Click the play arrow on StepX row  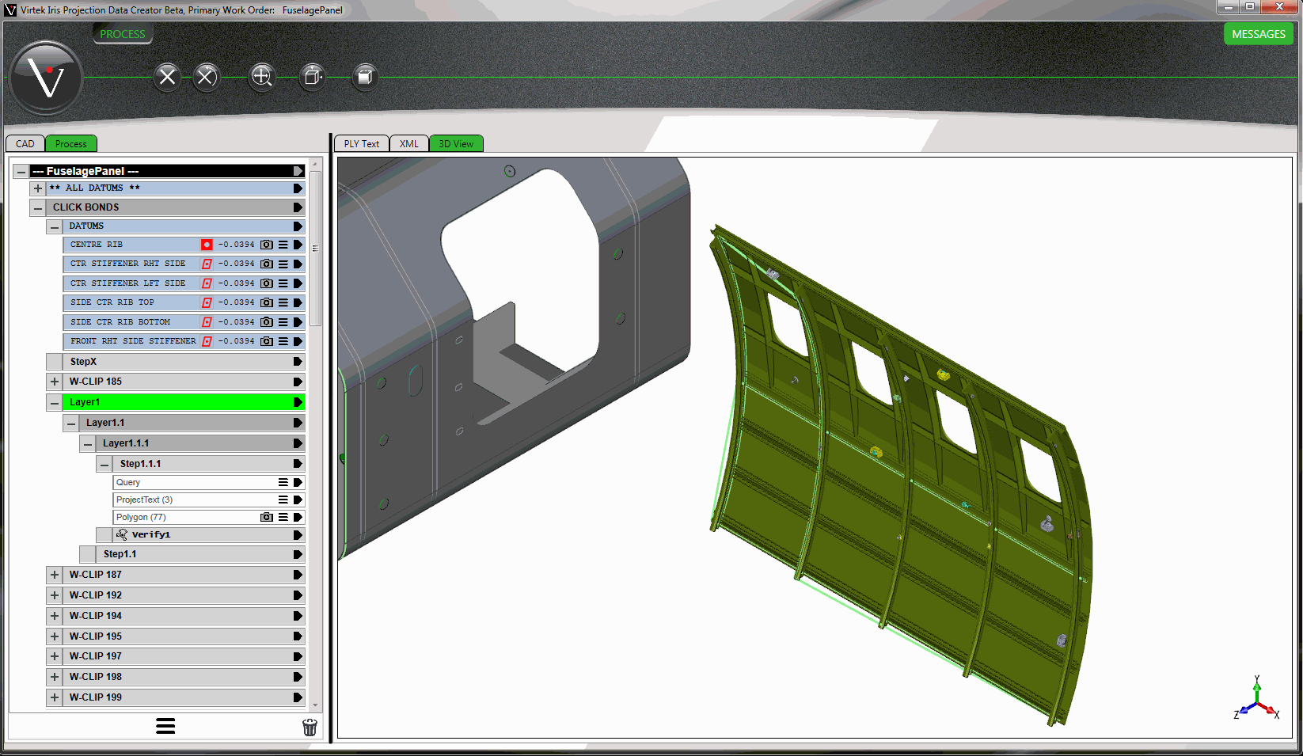coord(298,362)
